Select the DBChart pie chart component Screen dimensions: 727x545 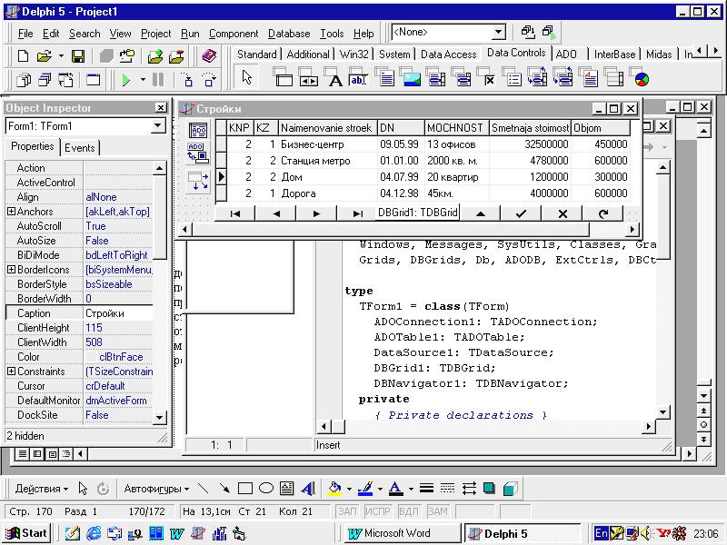coord(641,77)
